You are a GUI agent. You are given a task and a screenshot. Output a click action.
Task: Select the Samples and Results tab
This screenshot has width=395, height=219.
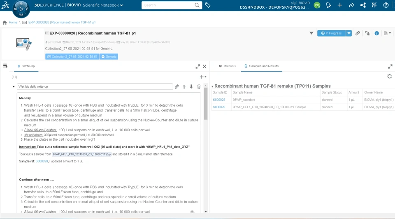click(x=262, y=66)
